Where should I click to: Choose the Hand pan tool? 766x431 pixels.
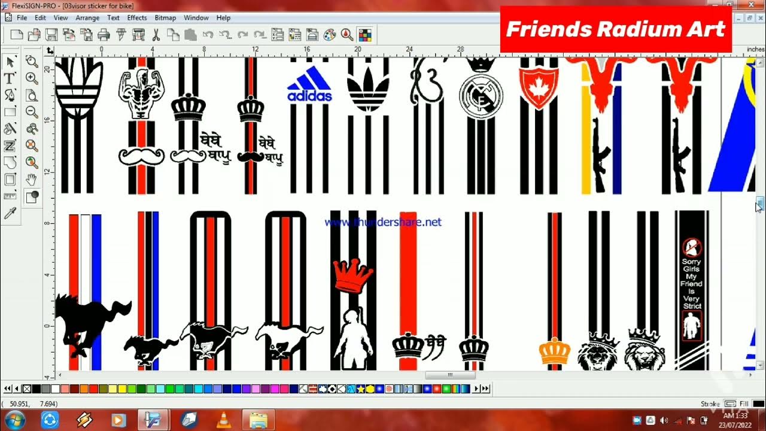[32, 179]
